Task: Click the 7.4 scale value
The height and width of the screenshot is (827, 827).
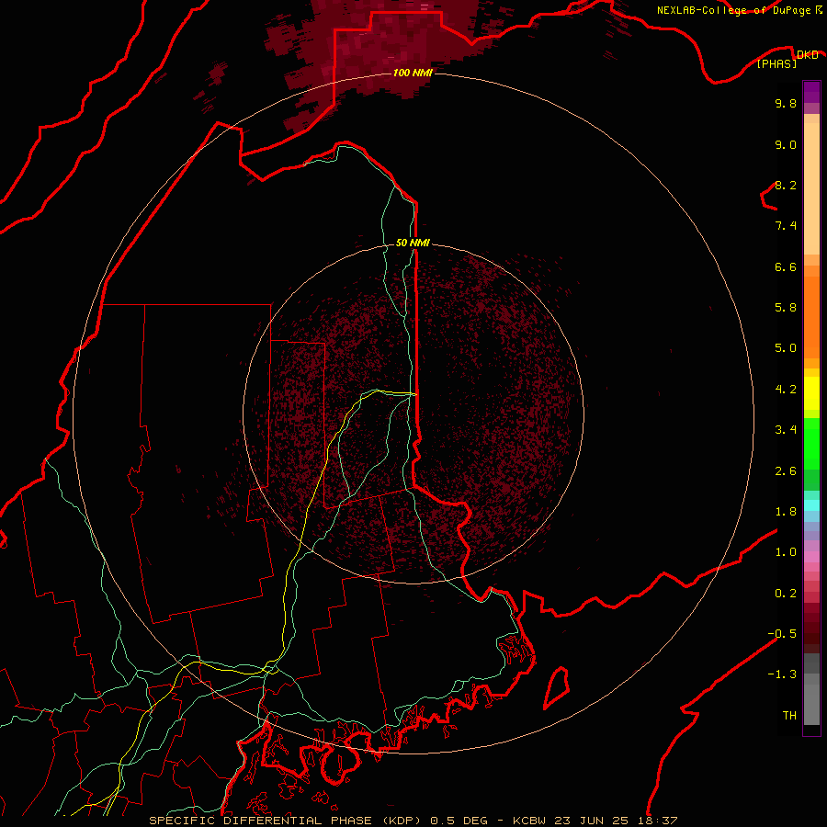Action: pos(786,226)
